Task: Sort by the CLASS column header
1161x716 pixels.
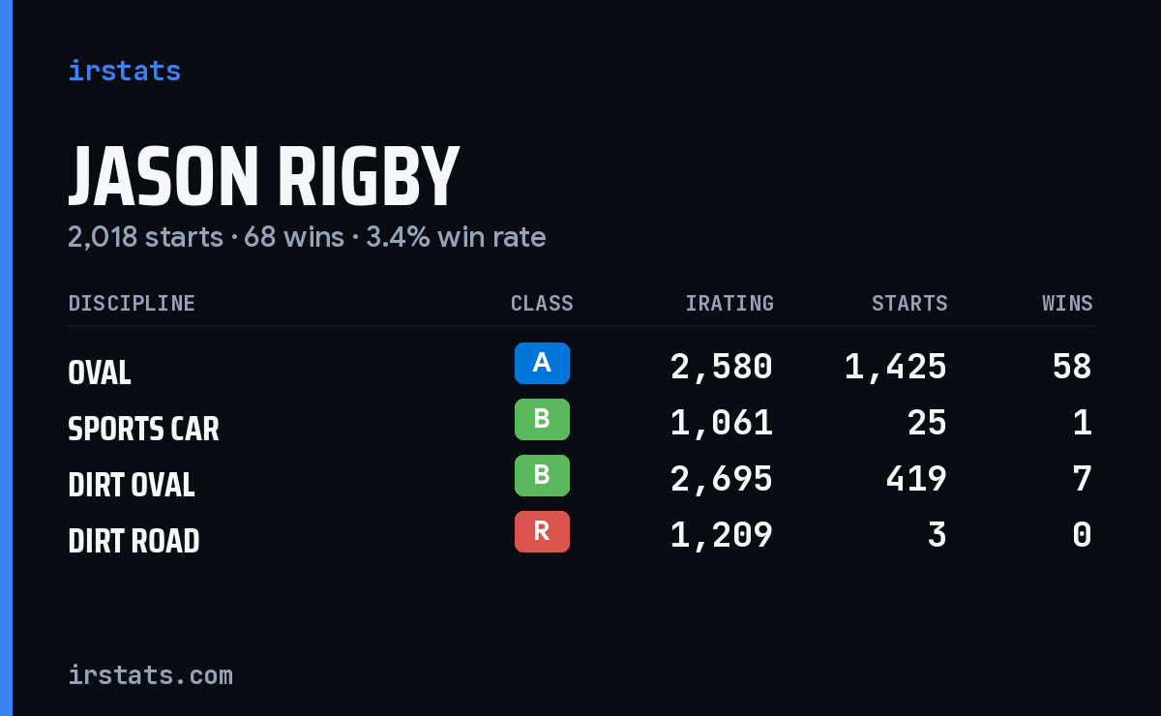Action: [x=542, y=303]
